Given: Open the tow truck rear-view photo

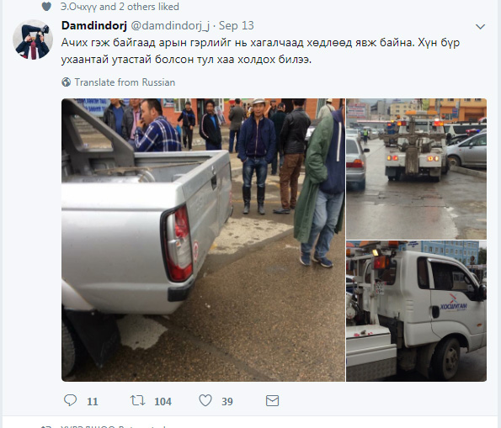Looking at the screenshot, I should [416, 169].
